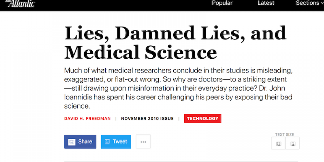Open the Sections menu
Screen dimensions: 324x162
[x=307, y=3]
